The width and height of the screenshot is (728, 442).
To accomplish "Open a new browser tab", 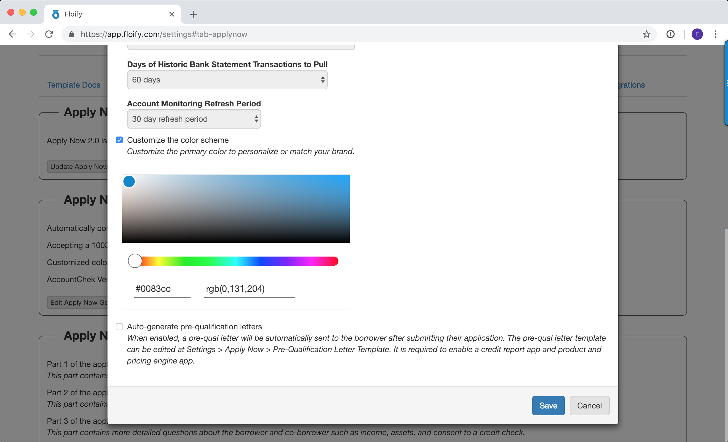I will pos(193,14).
